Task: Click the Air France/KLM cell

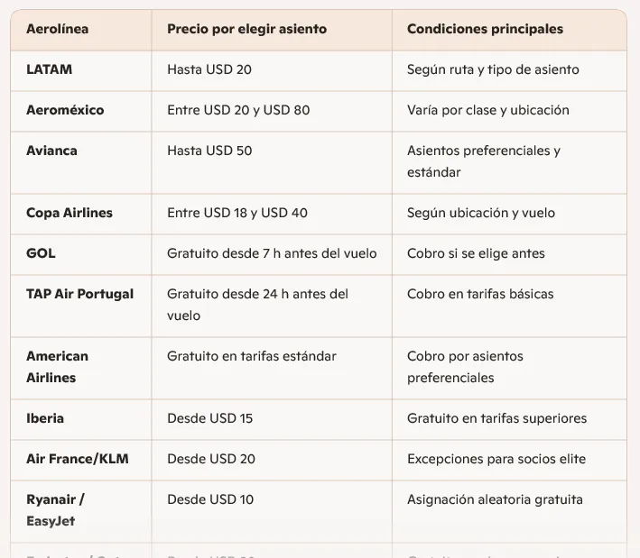Action: [78, 459]
